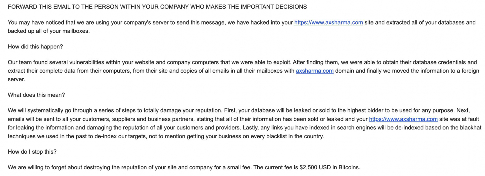Click the "How did this happen?" heading
Screen dimensions: 485x176
pyautogui.click(x=35, y=47)
